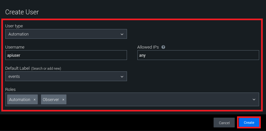Click the Allowed IPs label text
The height and width of the screenshot is (131, 266).
(x=148, y=47)
